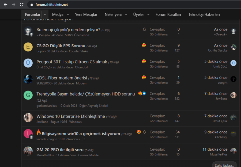Click reactions icons on Trendyolla thread

pyautogui.click(x=142, y=93)
